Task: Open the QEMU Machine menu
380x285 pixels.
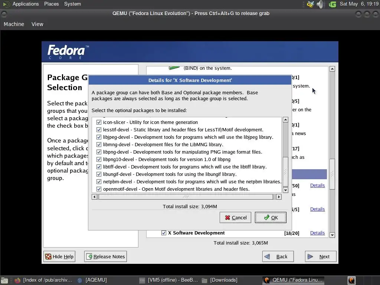Action: (14, 24)
